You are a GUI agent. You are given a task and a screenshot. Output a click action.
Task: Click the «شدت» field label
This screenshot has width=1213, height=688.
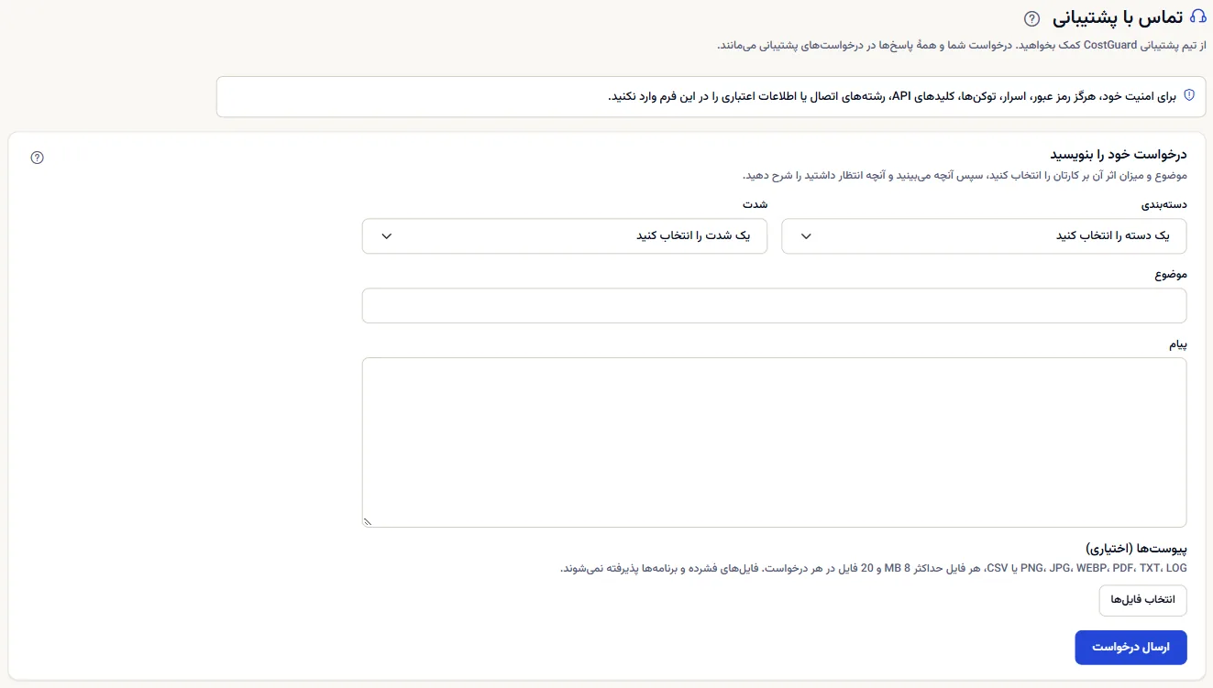pyautogui.click(x=756, y=204)
